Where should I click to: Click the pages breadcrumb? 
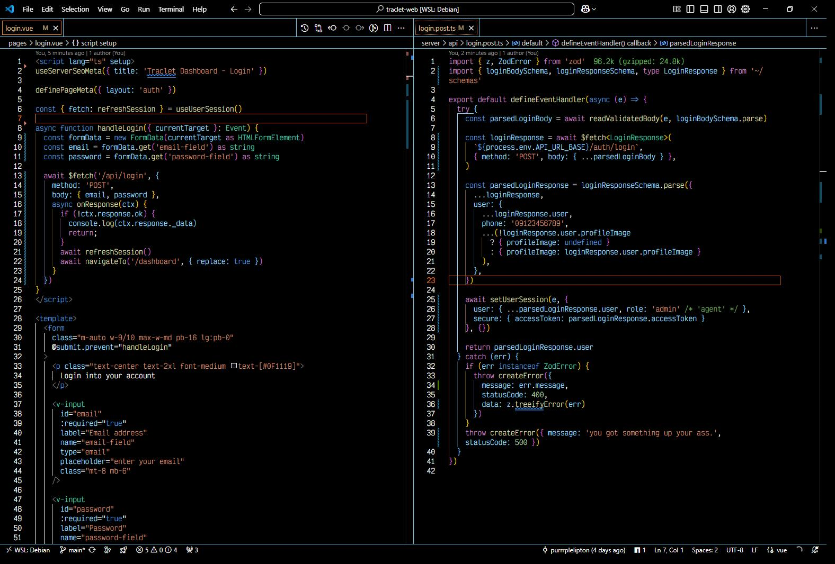(17, 43)
